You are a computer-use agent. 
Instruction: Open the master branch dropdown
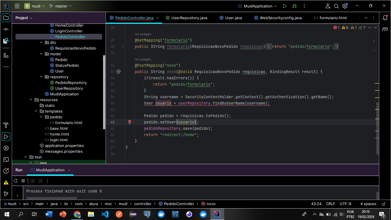tap(60, 6)
